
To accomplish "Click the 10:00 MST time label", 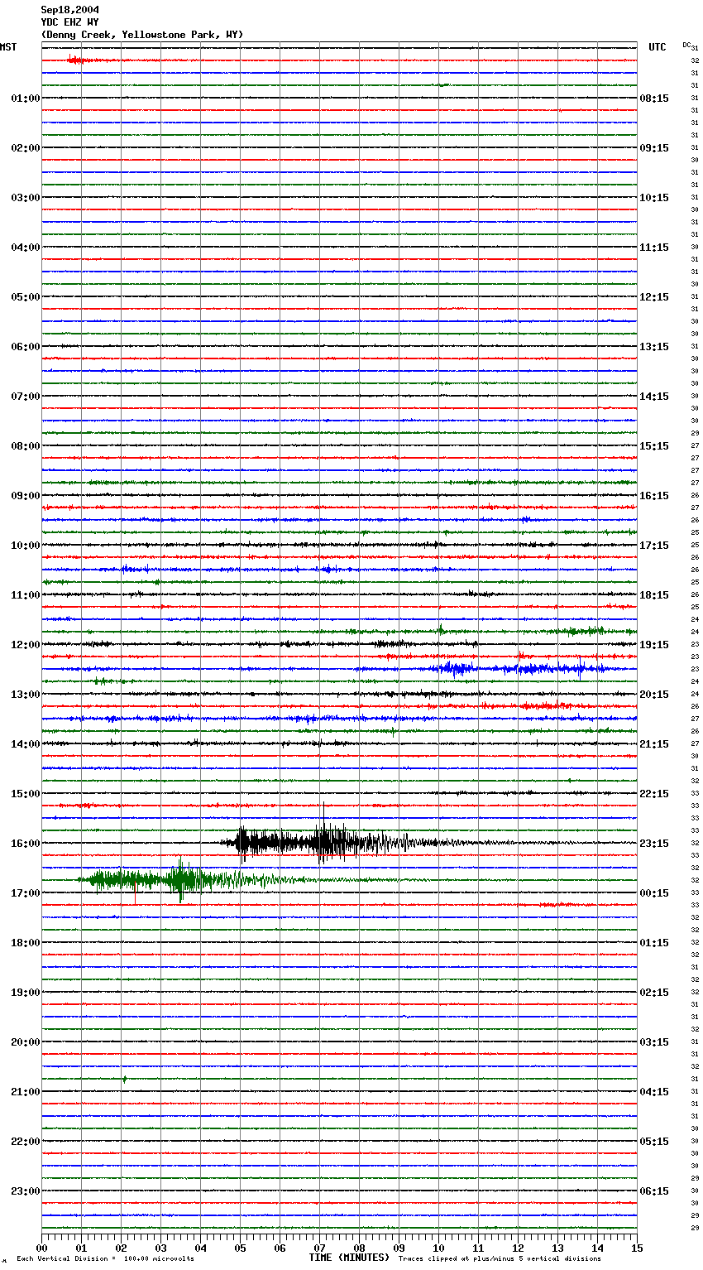I will (x=25, y=546).
